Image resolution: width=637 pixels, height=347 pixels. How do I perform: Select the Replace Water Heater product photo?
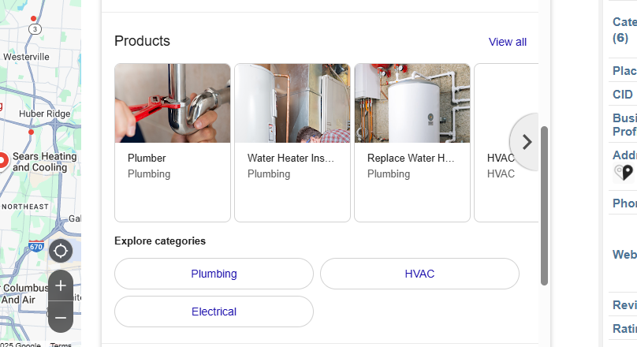pos(412,103)
